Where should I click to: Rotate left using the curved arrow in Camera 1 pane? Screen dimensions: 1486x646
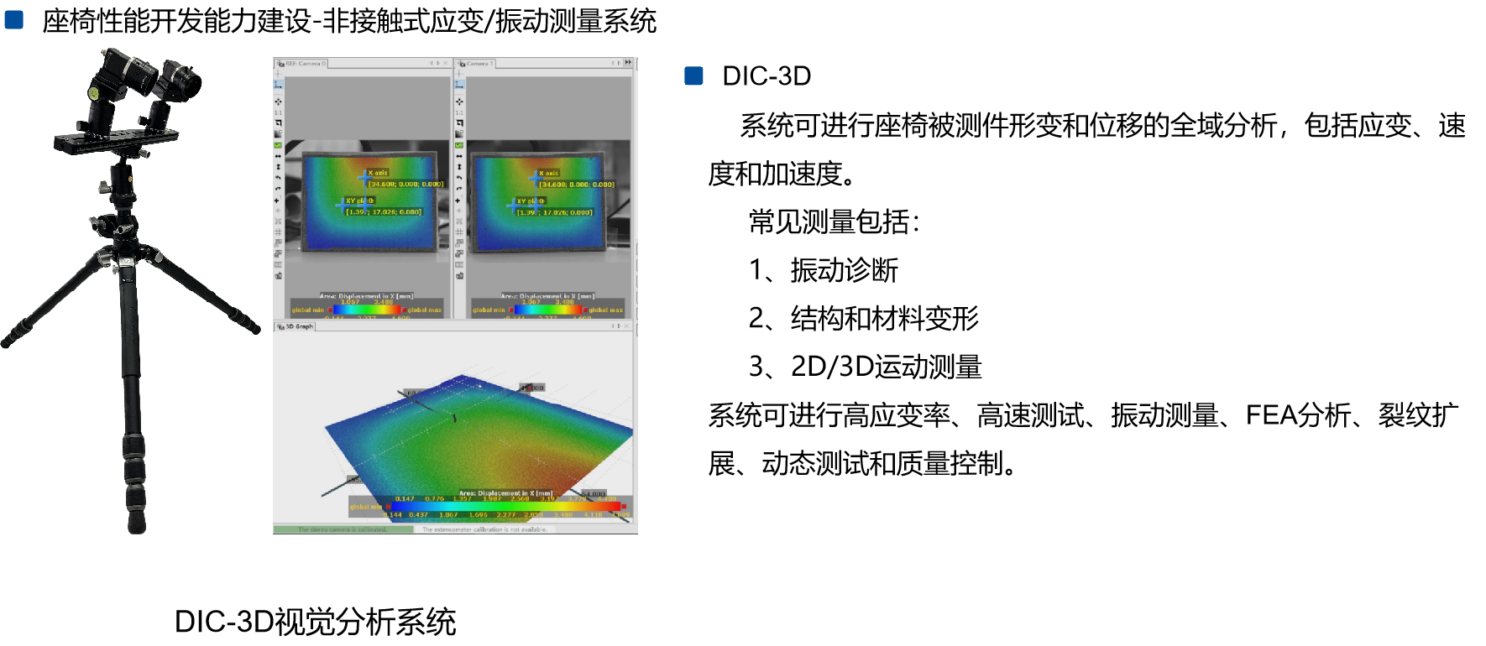[x=459, y=177]
